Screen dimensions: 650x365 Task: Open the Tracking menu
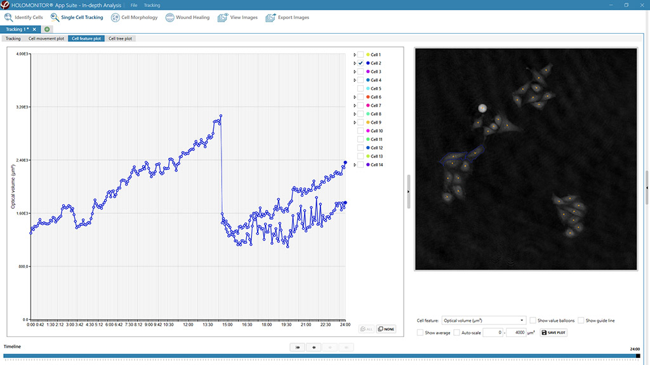pyautogui.click(x=152, y=5)
